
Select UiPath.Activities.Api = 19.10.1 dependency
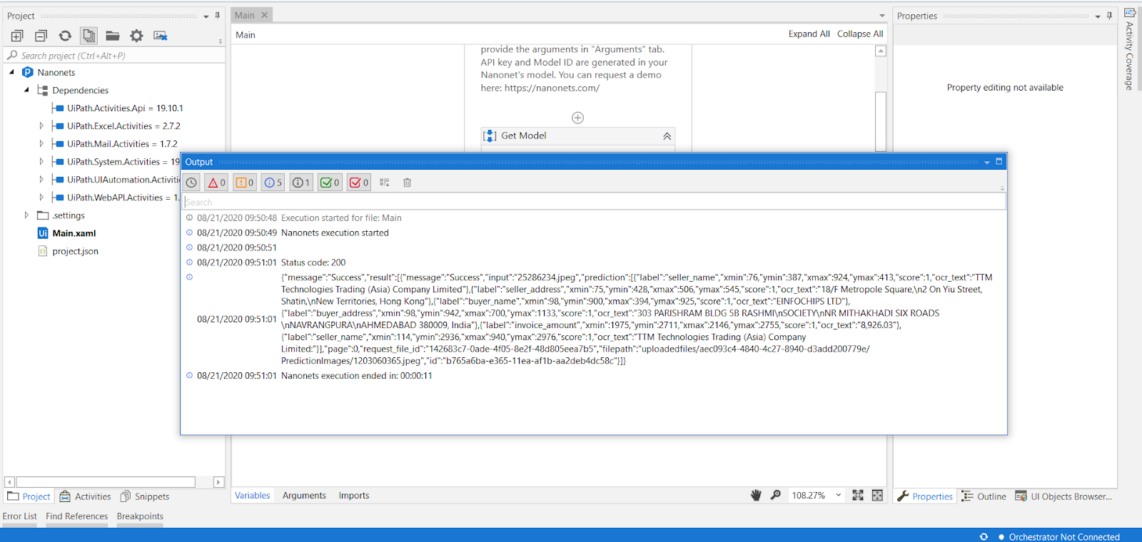coord(125,108)
